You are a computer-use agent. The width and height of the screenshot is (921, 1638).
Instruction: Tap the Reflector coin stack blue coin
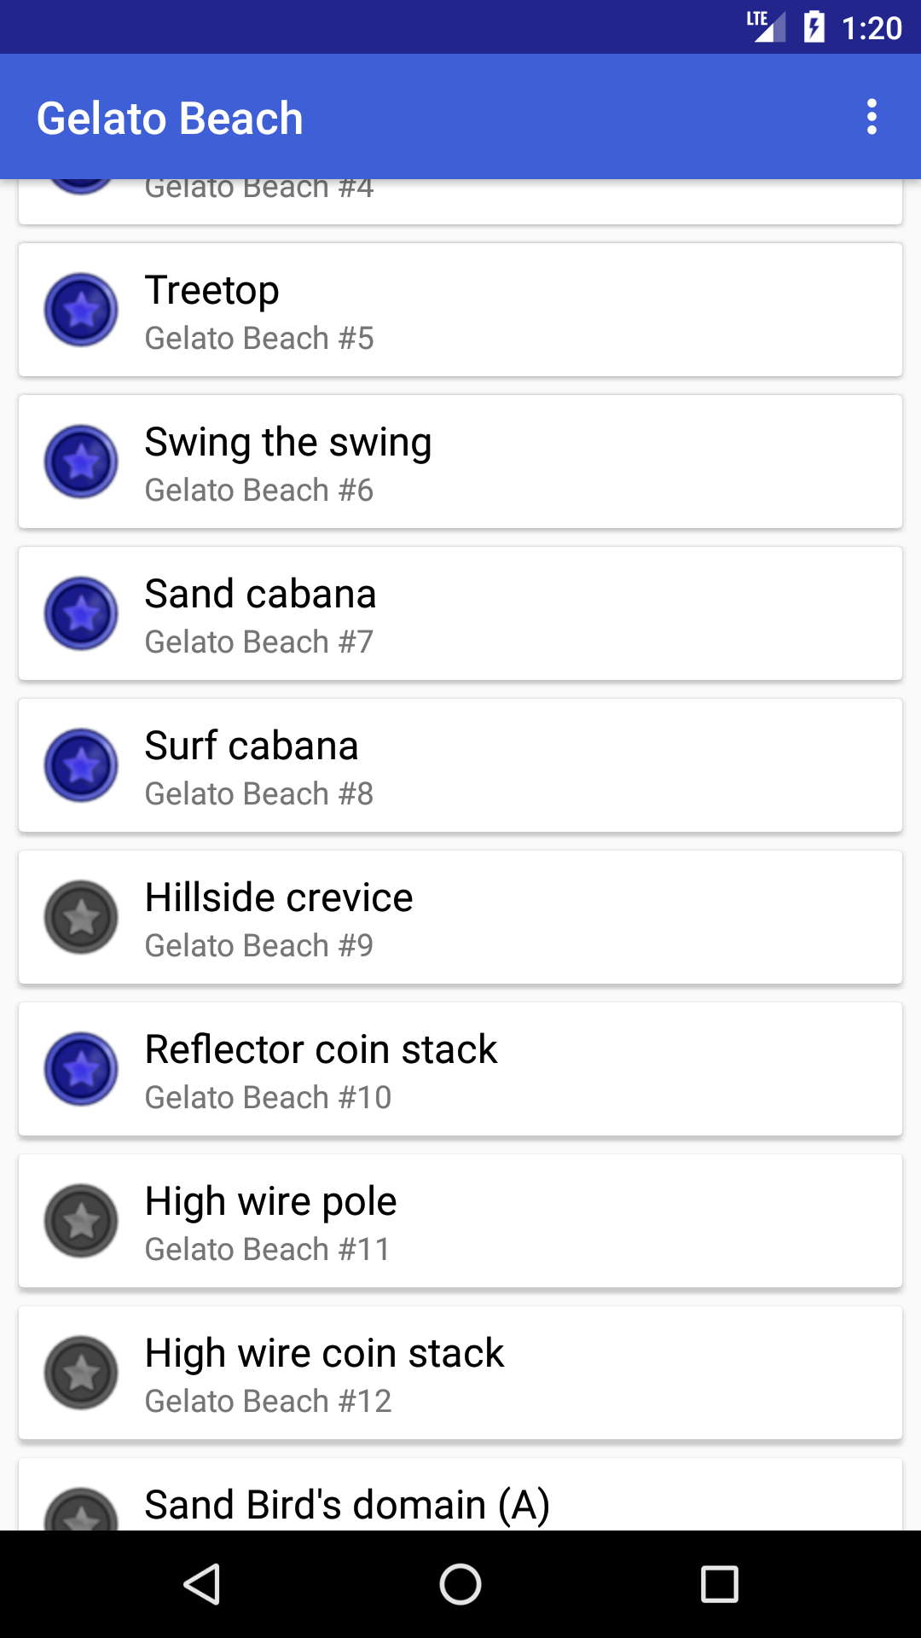click(x=81, y=1069)
